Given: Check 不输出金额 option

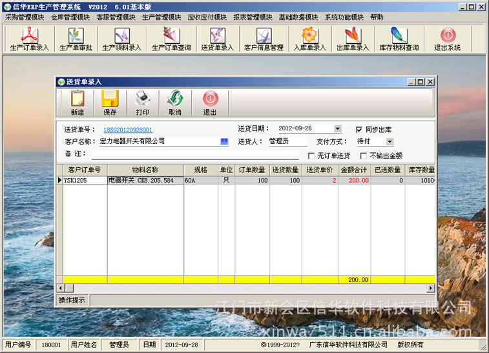Looking at the screenshot, I should pos(363,156).
